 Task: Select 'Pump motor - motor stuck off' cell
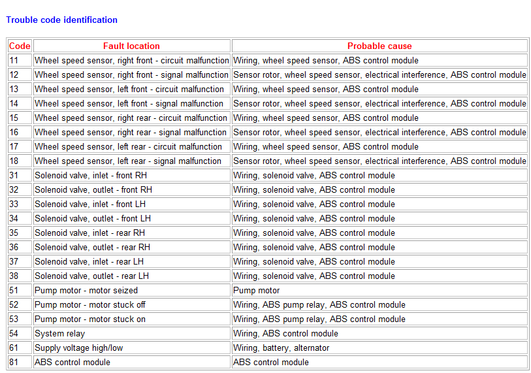90,304
